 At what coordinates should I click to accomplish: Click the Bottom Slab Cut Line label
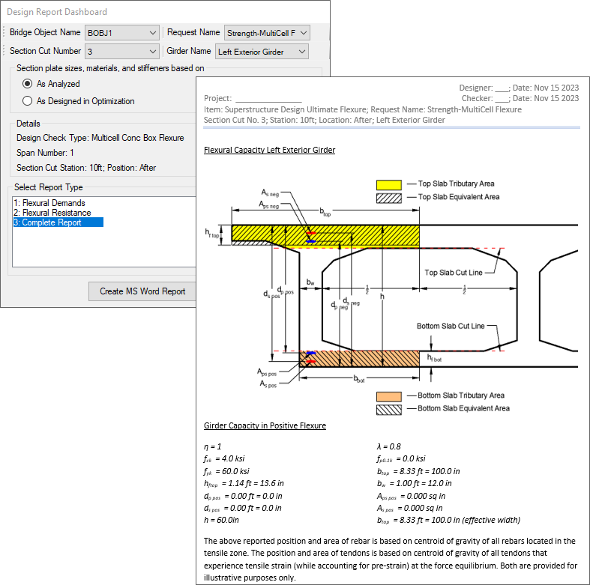click(451, 327)
